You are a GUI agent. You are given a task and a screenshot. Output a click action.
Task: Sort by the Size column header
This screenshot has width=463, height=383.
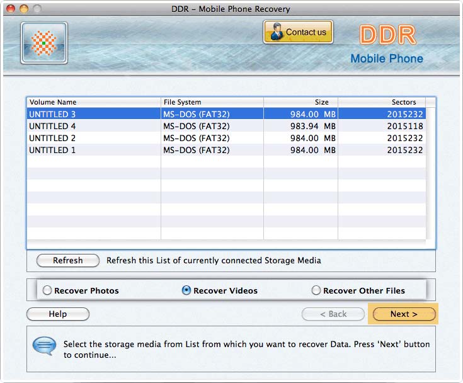(x=300, y=102)
